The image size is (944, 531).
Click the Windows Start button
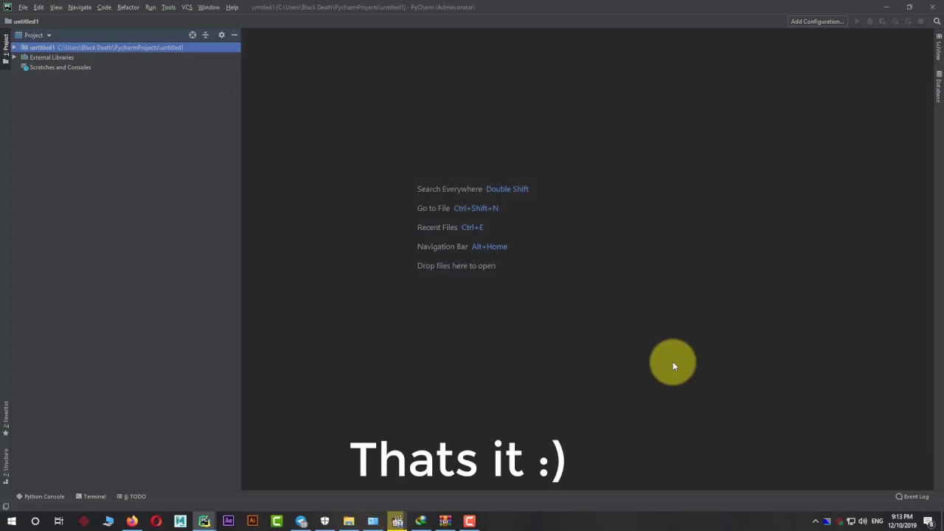point(12,521)
